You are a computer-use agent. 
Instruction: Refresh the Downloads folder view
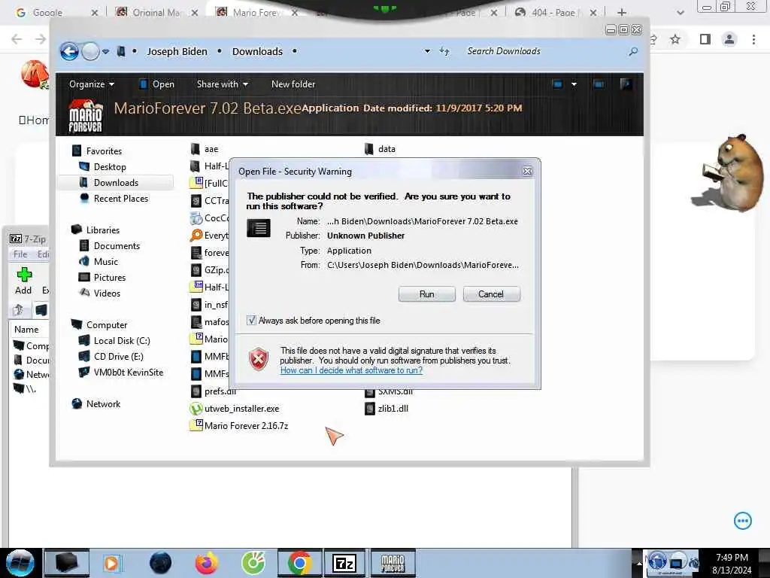[x=444, y=51]
